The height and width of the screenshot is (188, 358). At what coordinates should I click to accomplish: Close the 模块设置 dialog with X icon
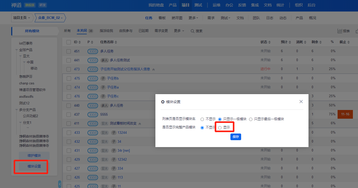coord(301,102)
